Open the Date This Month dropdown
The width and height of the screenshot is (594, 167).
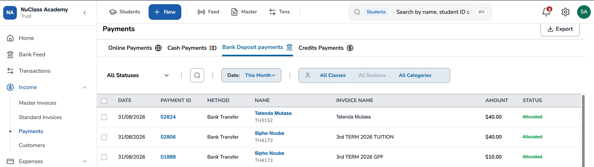(x=251, y=75)
